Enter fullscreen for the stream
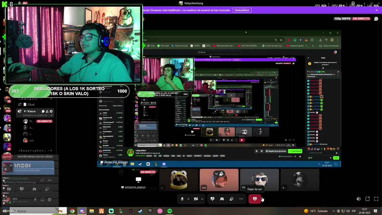Screen dimensions: 382x215 [376, 199]
